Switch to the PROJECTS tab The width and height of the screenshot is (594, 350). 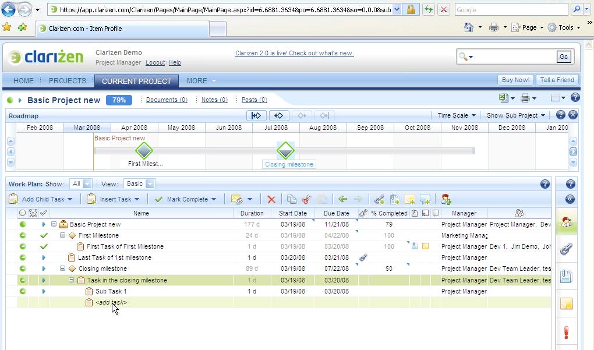point(67,81)
